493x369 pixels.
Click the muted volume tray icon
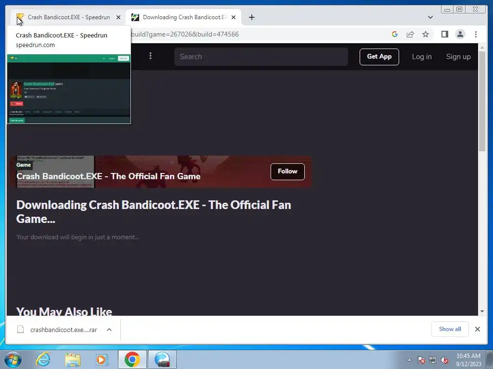(x=444, y=360)
